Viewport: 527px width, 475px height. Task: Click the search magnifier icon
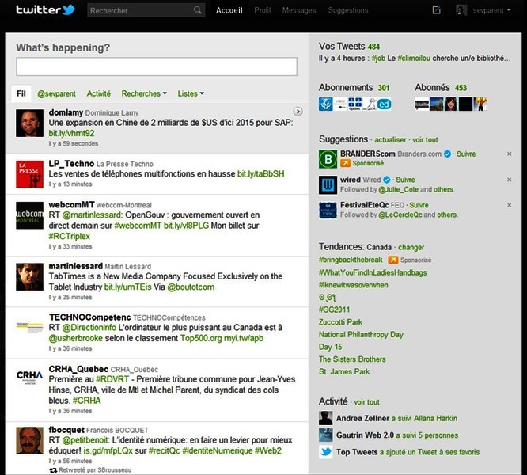click(x=198, y=10)
